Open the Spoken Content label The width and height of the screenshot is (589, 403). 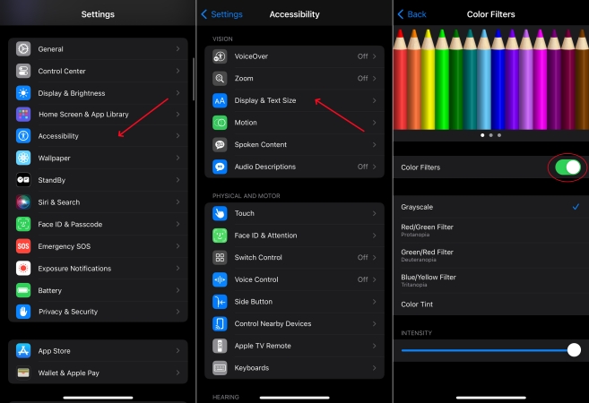click(260, 144)
